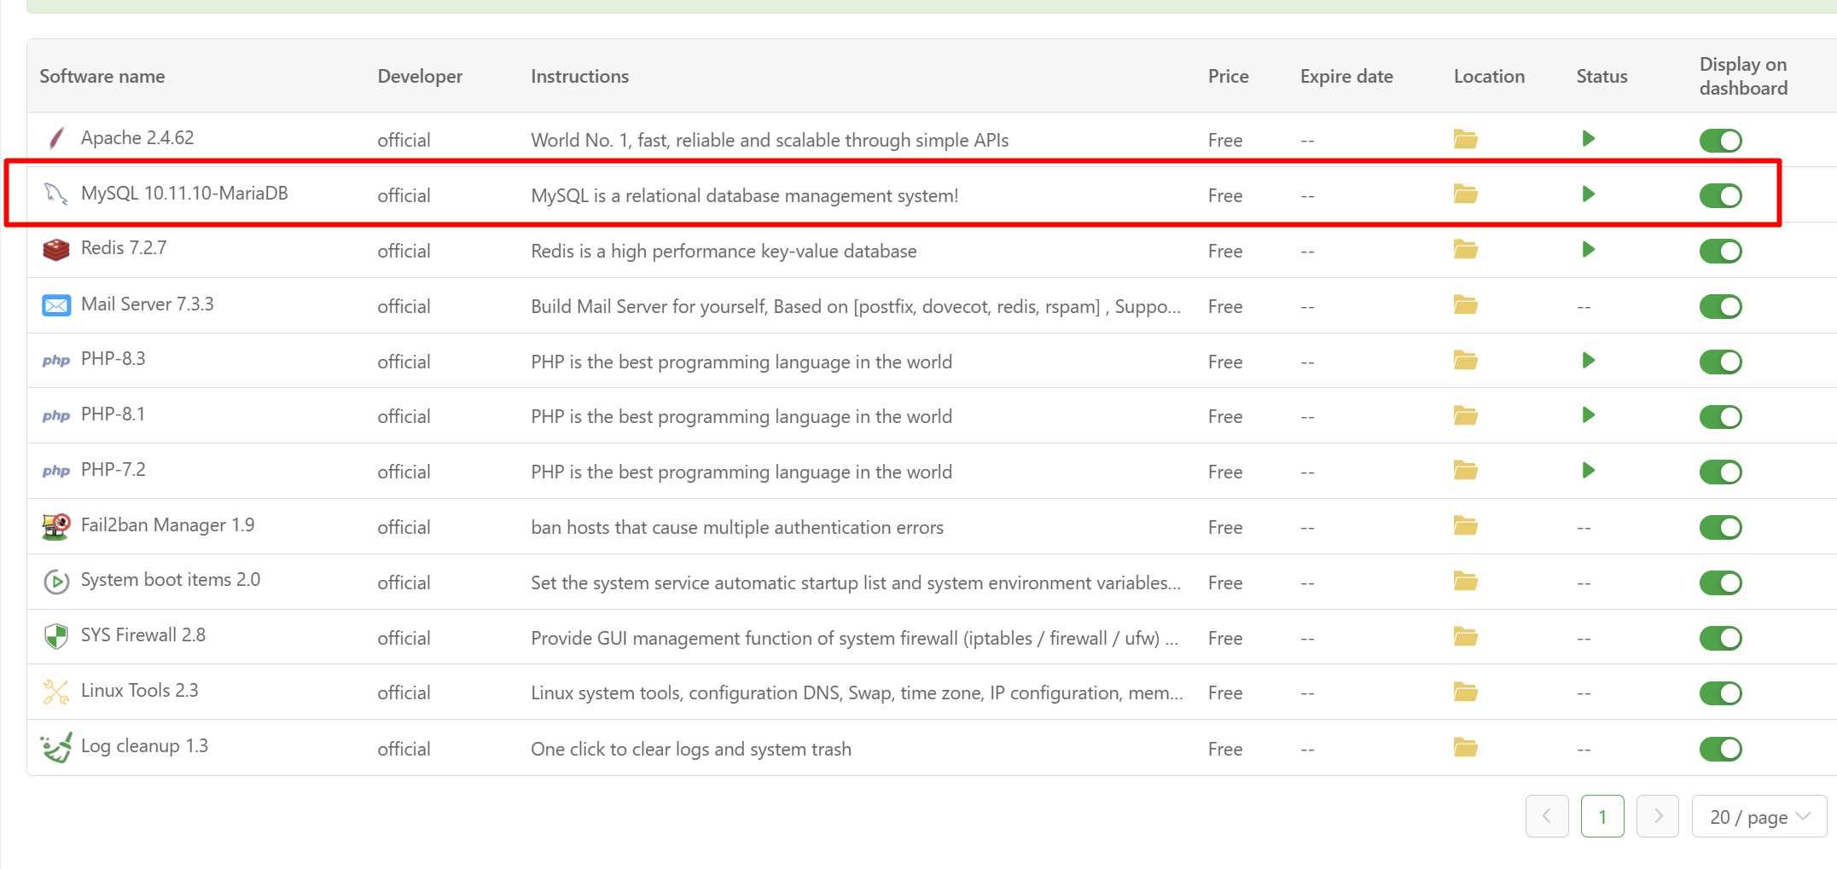Click the MySQL MariaDB folder icon
Screen dimensions: 1837x869
coord(1465,194)
